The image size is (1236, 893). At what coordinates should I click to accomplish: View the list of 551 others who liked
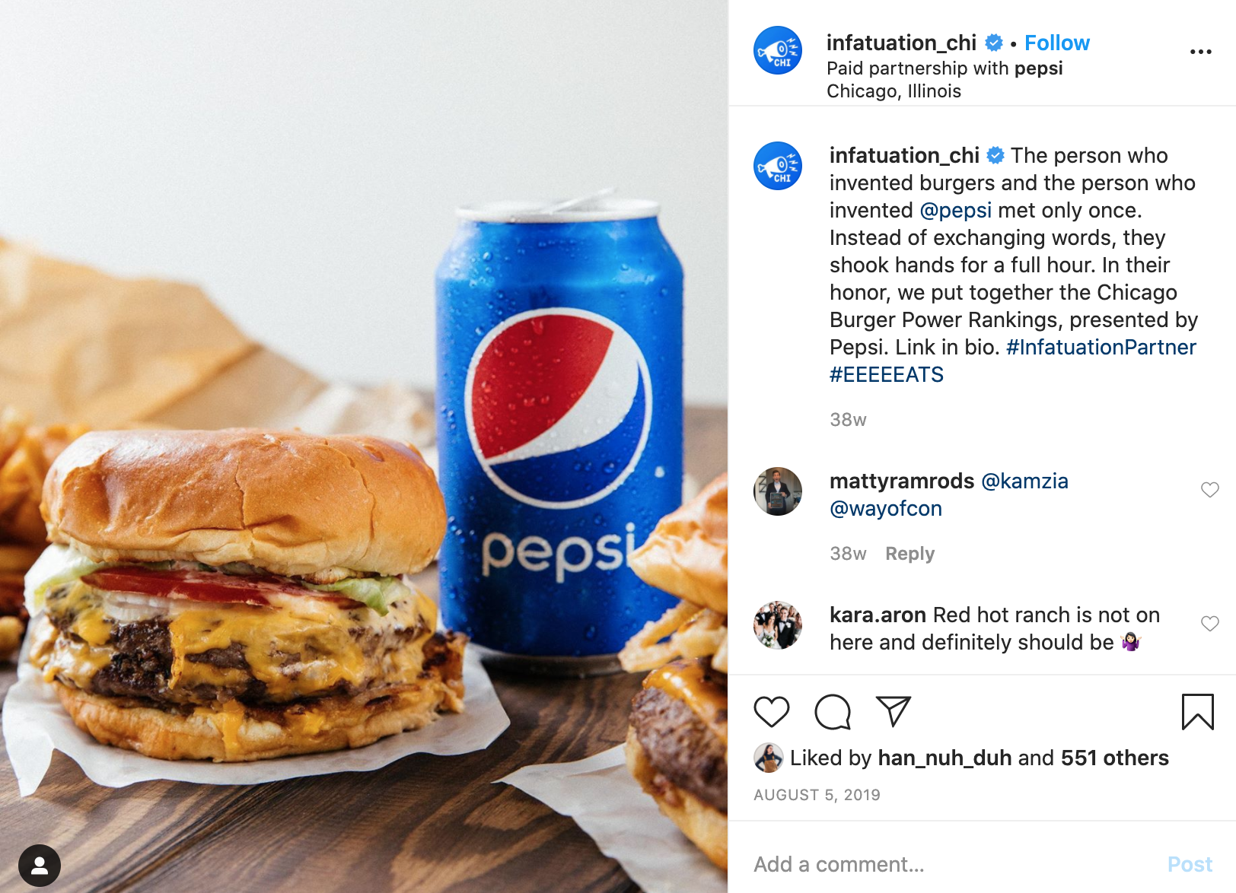click(x=1114, y=758)
